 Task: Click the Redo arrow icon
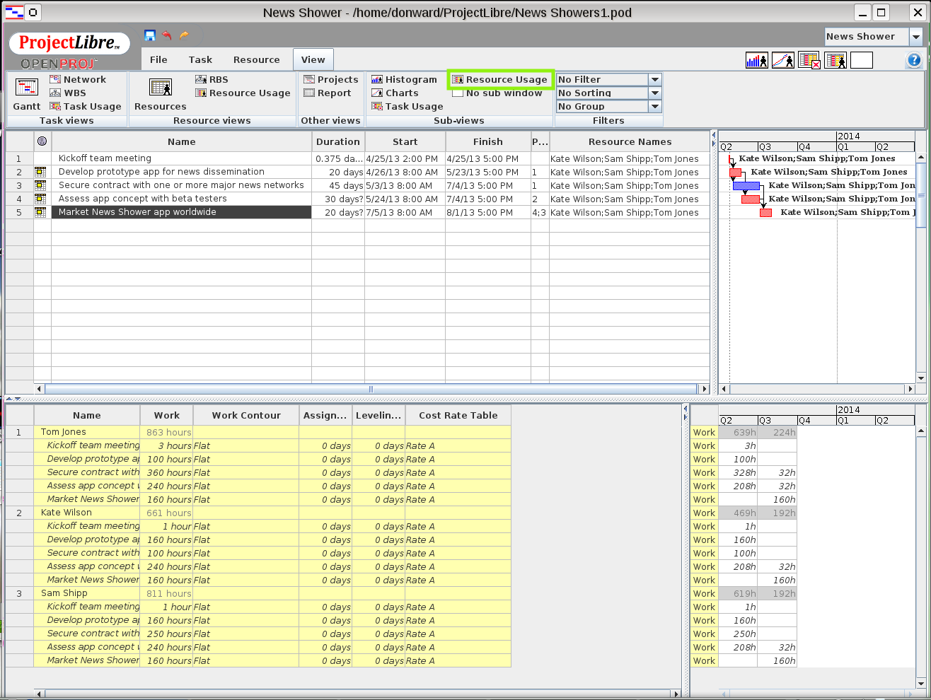pos(184,35)
